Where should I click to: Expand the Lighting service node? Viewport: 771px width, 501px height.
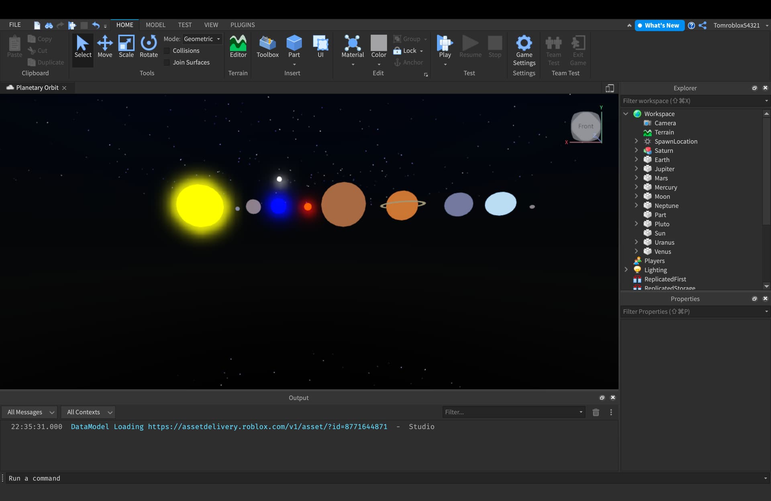click(626, 270)
